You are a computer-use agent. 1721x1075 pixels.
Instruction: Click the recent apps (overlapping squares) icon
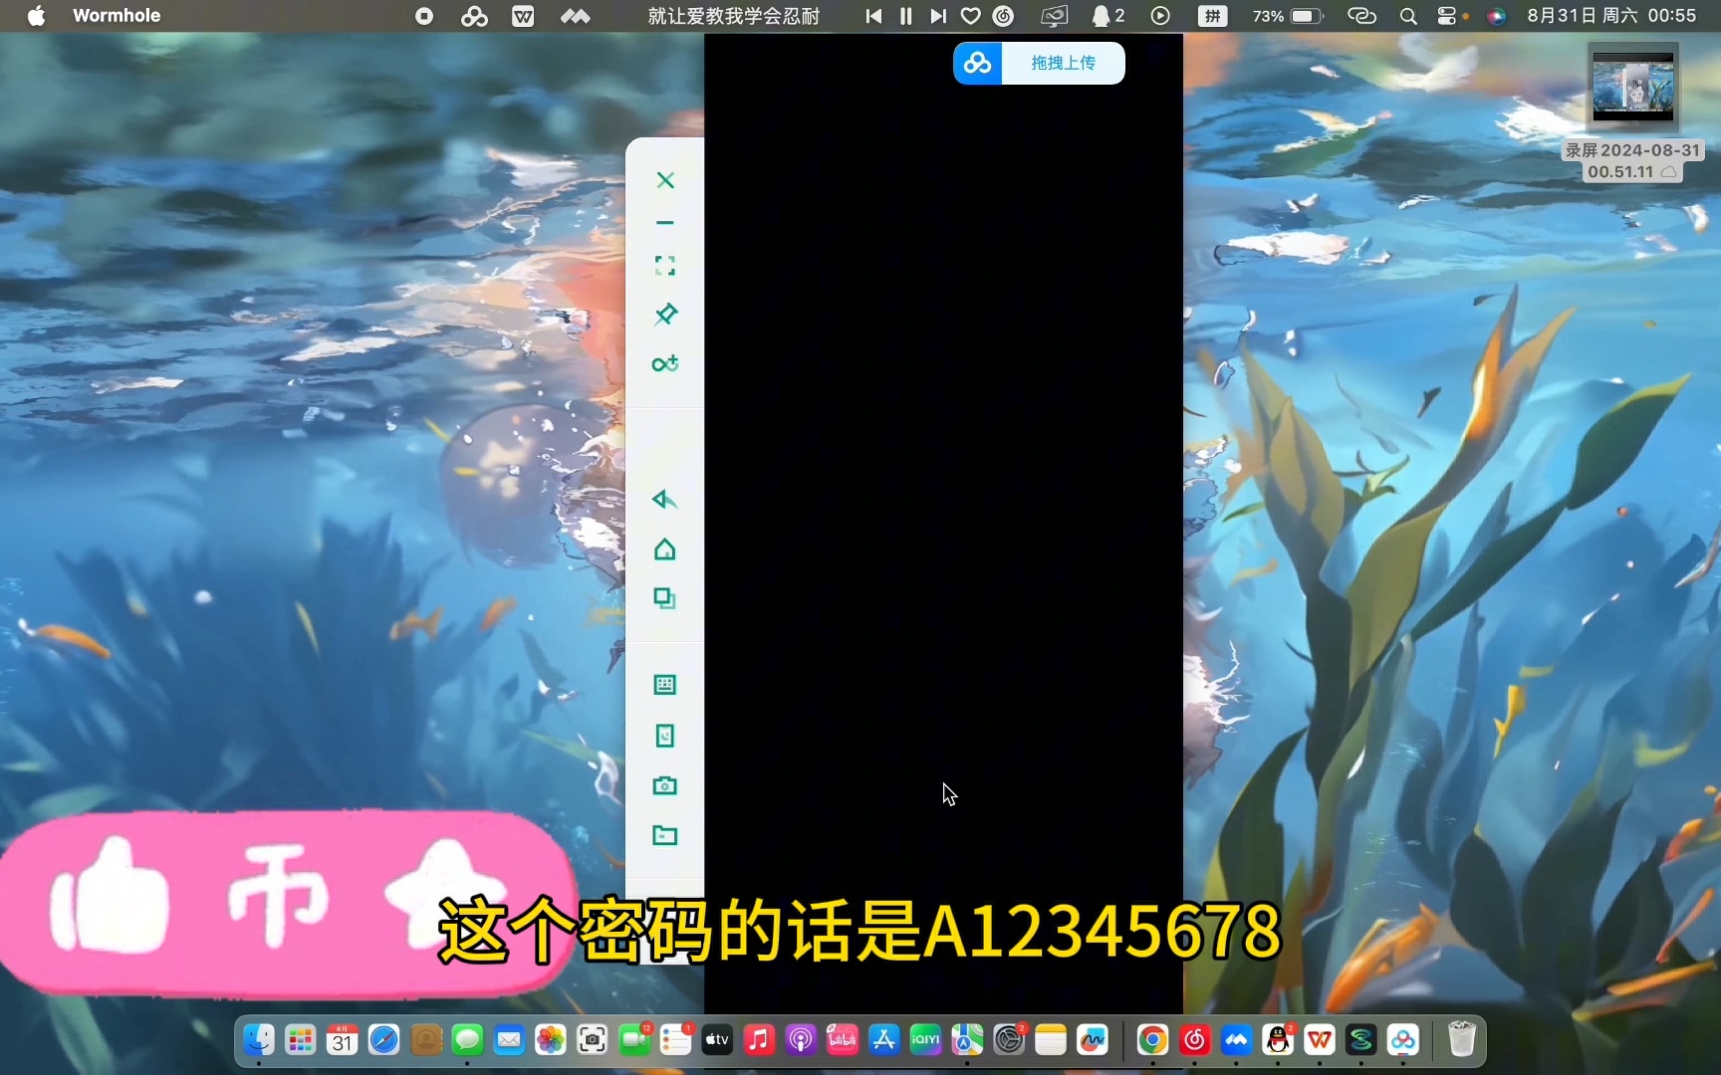coord(664,598)
